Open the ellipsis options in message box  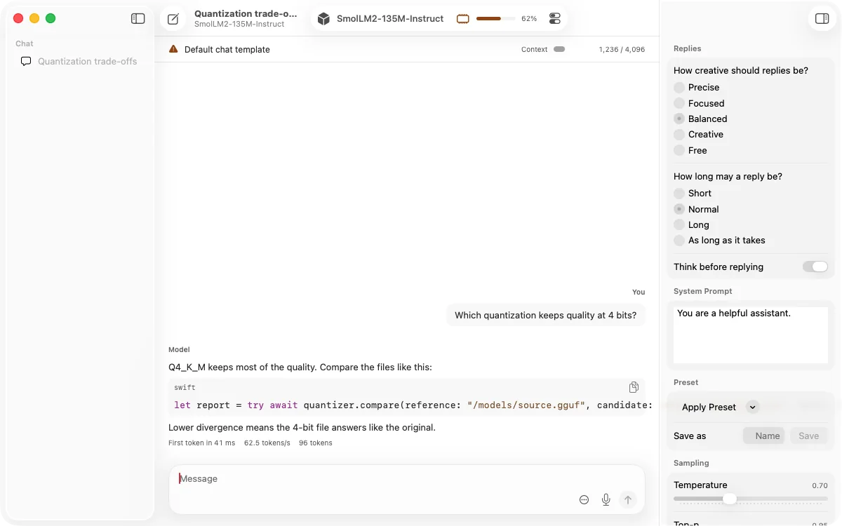pos(584,499)
